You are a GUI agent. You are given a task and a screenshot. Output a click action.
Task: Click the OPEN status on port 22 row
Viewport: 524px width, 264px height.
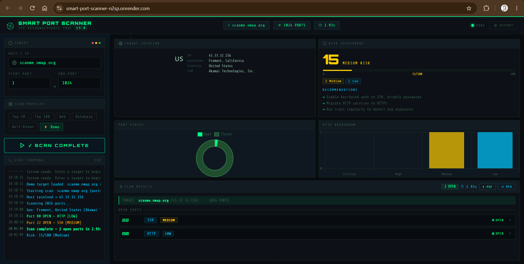(x=498, y=220)
